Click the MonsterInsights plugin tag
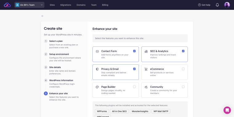Viewport: 234px width, 117px height. click(140, 111)
